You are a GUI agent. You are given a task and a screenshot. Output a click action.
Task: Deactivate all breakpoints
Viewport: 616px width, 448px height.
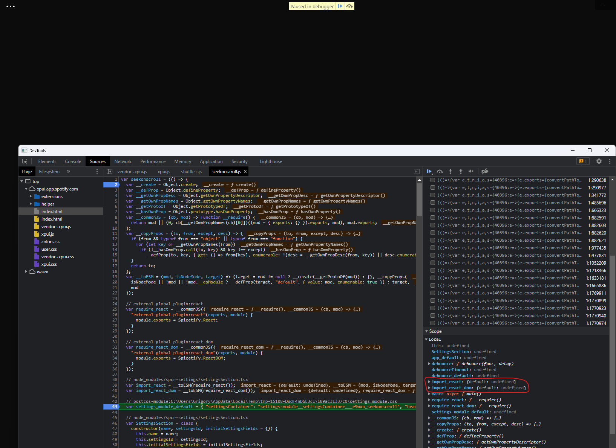[485, 171]
